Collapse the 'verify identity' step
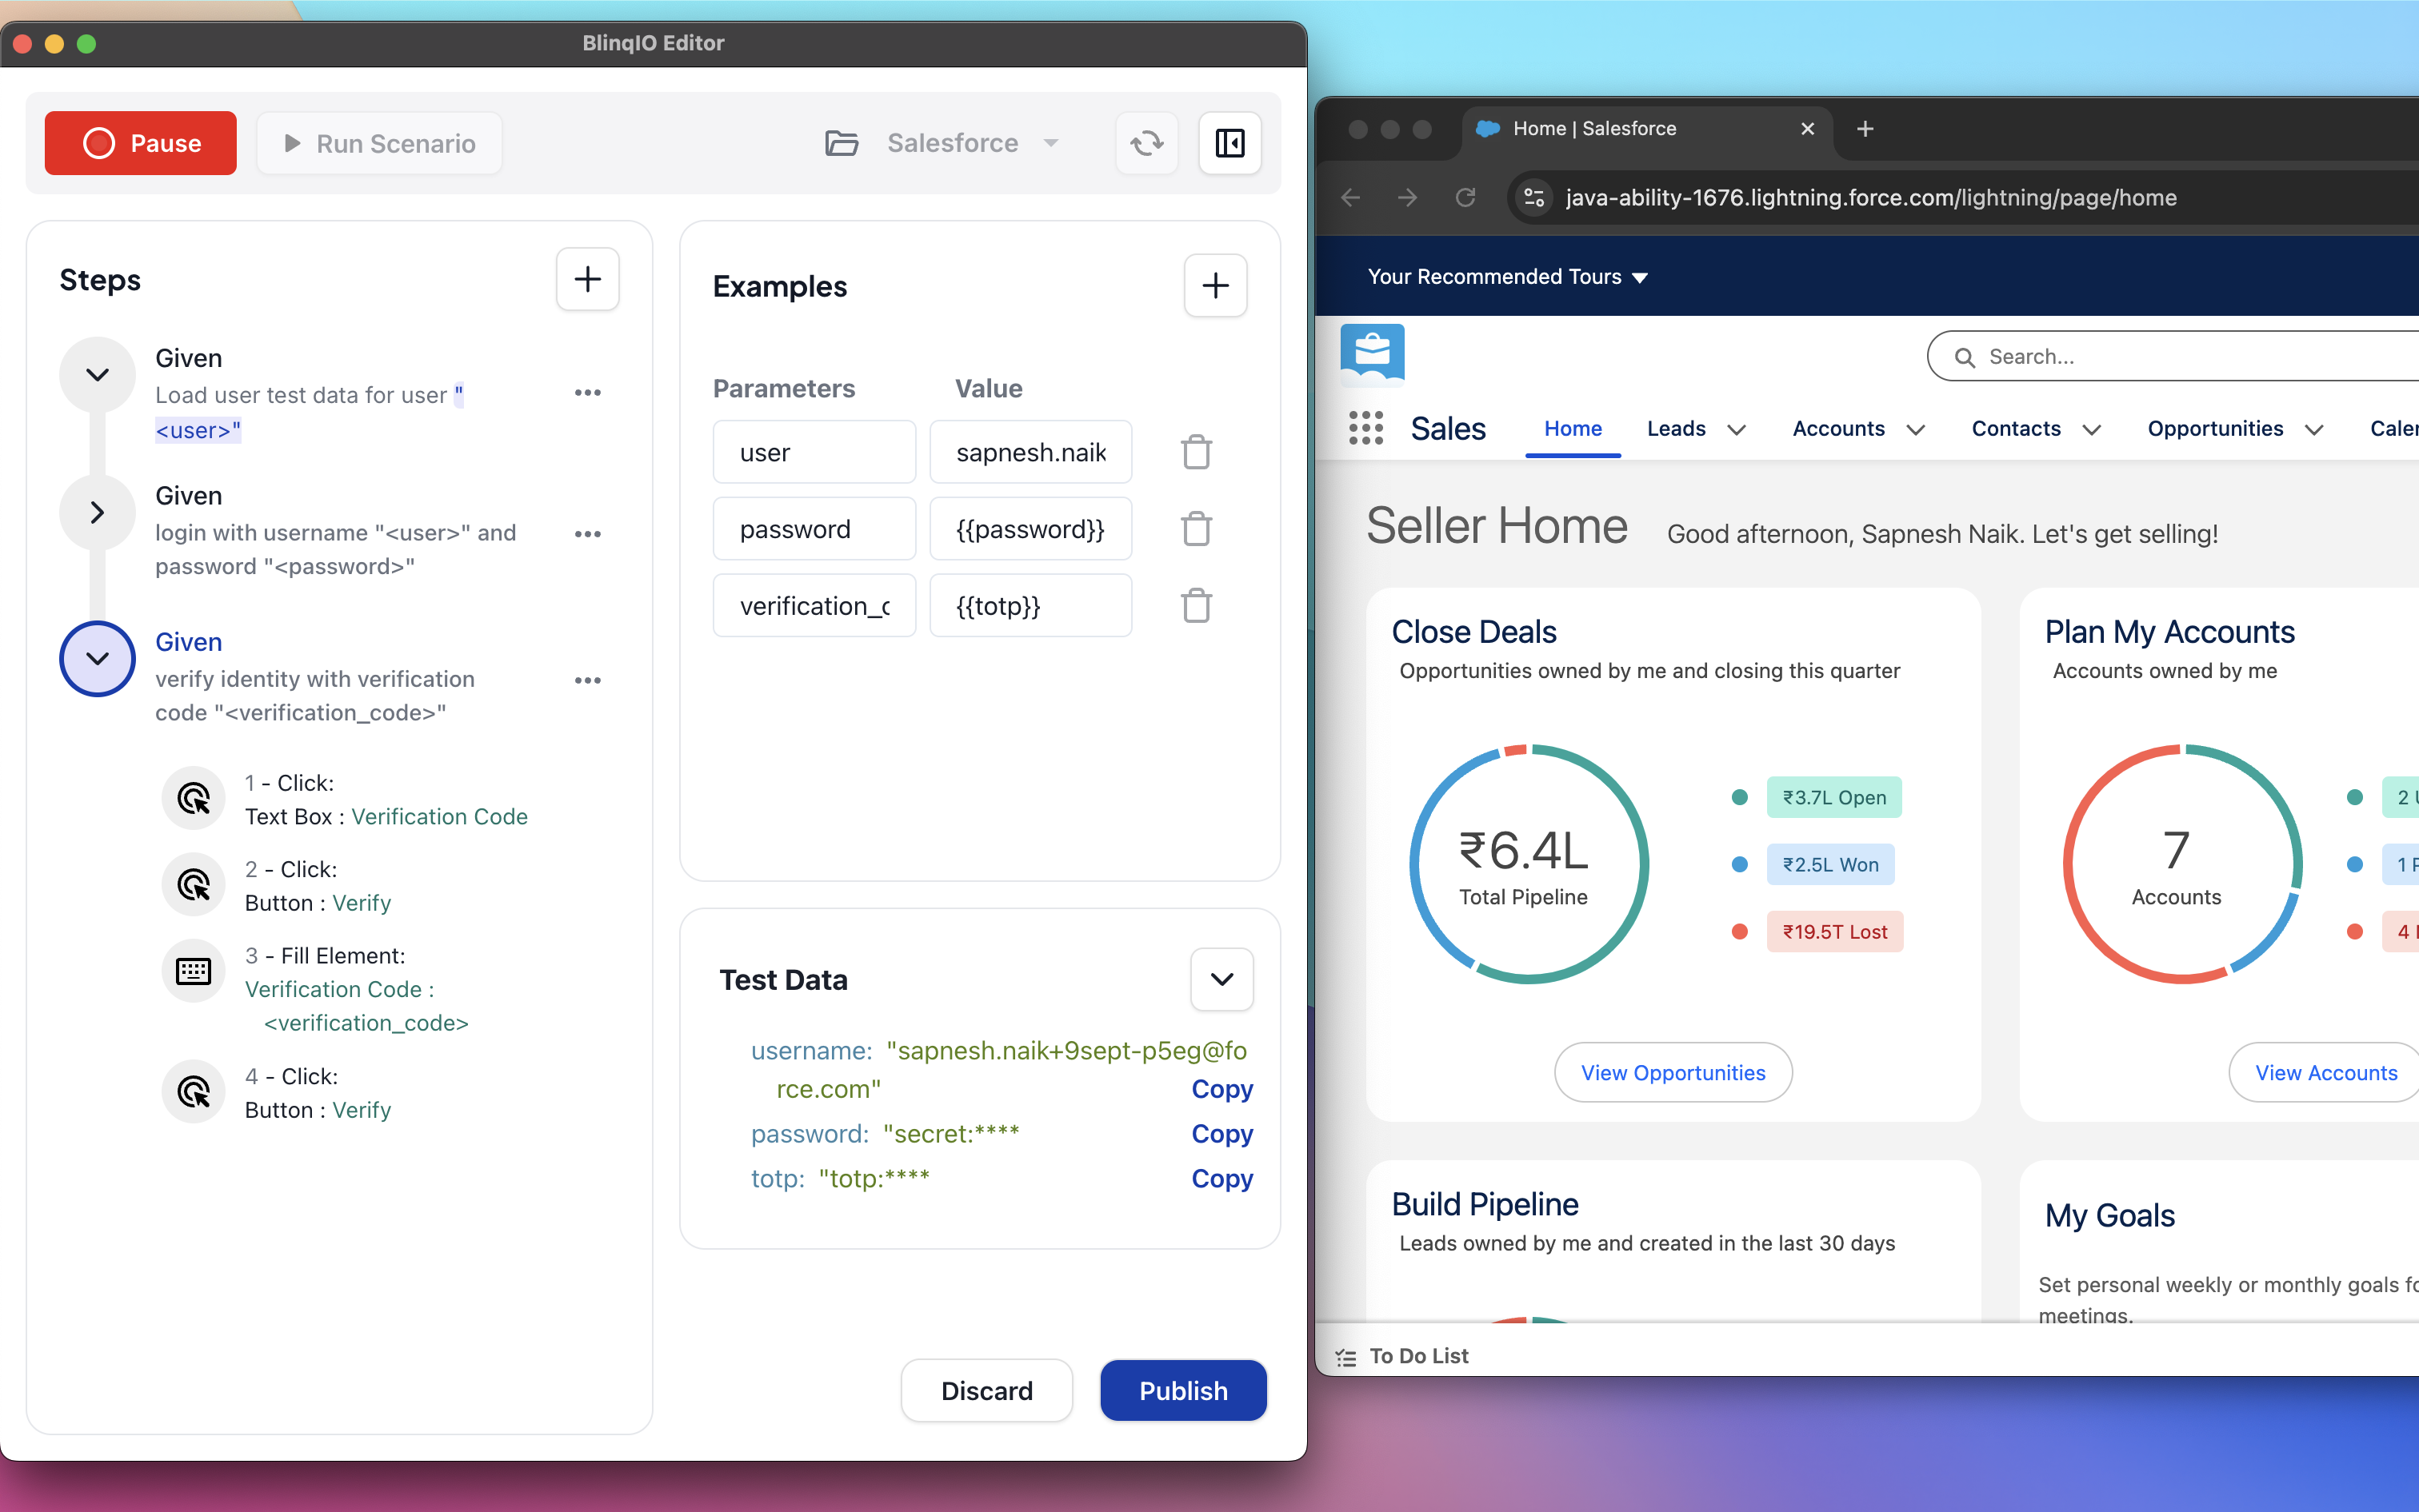This screenshot has width=2419, height=1512. 97,659
